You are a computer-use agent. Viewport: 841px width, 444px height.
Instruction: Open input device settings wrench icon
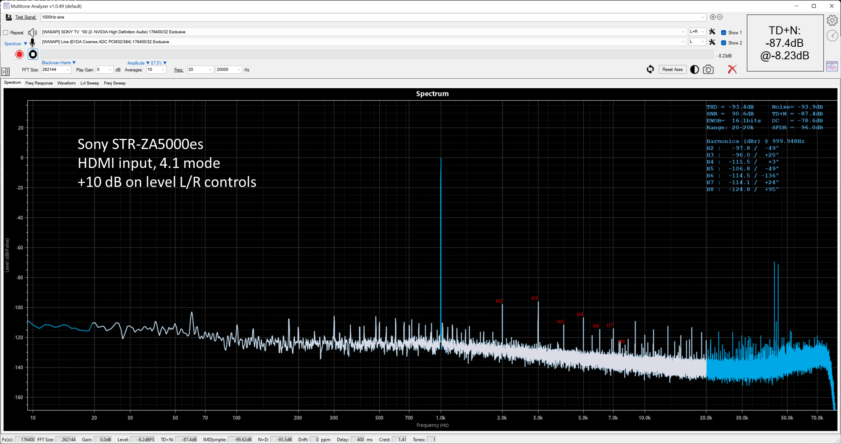pos(712,42)
